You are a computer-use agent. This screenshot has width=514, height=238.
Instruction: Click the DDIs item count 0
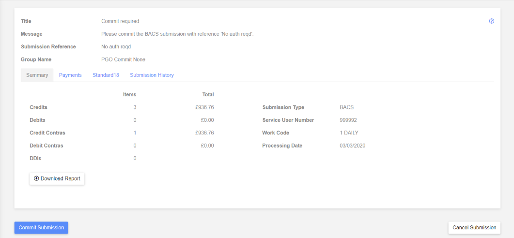coord(135,159)
